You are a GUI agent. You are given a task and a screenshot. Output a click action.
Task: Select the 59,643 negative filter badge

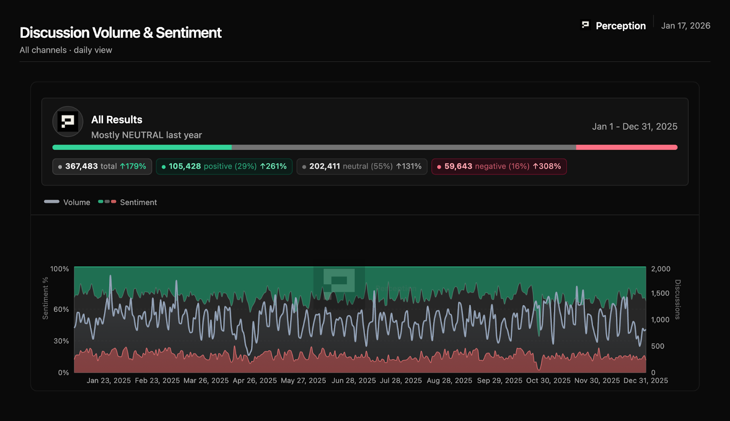499,166
